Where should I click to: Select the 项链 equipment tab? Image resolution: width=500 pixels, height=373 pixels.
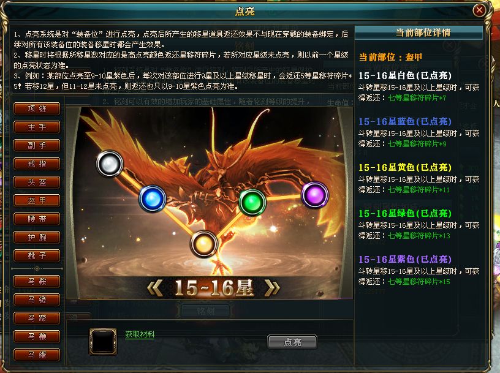[37, 108]
